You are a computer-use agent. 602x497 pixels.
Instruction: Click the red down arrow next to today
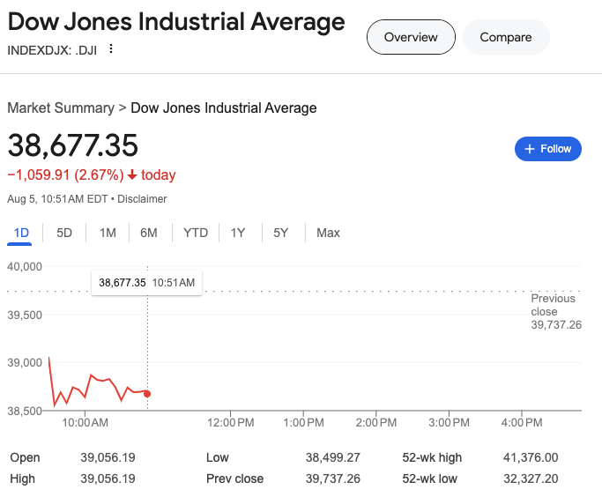[131, 175]
